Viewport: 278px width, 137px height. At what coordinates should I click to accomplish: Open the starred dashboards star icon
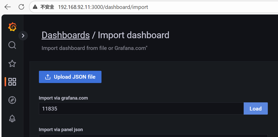pos(12,63)
